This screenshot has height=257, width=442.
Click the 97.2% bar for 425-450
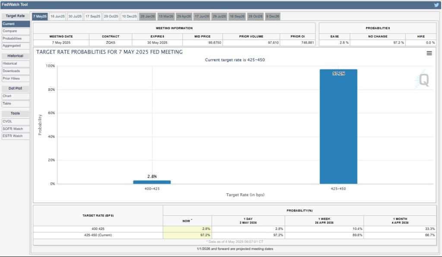point(338,129)
